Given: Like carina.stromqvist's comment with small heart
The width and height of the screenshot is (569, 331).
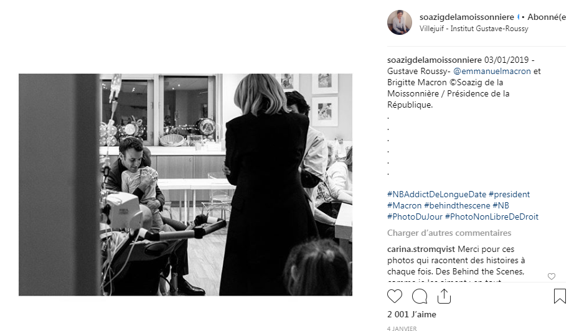Looking at the screenshot, I should coord(552,276).
